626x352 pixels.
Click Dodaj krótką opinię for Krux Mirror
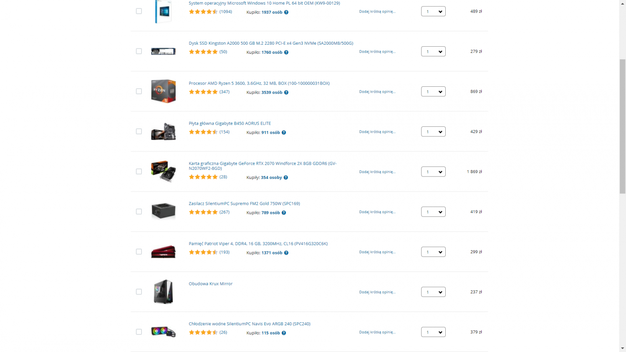(x=377, y=292)
